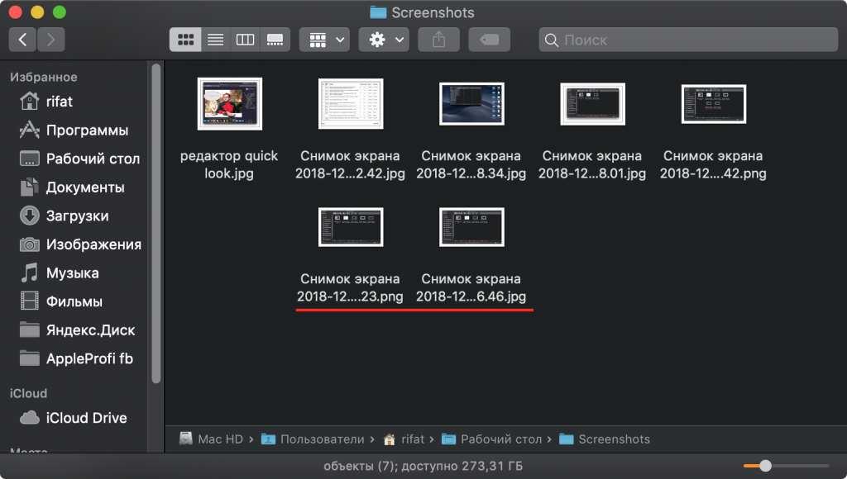Select Программы in the sidebar
This screenshot has width=847, height=479.
pos(87,130)
